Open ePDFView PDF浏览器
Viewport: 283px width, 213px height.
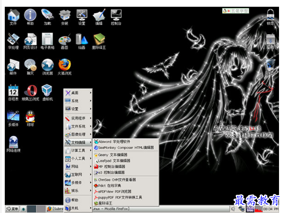click(x=126, y=192)
